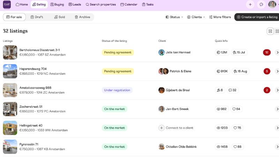The width and height of the screenshot is (279, 157).
Task: Select the Sold filter
Action: (60, 17)
